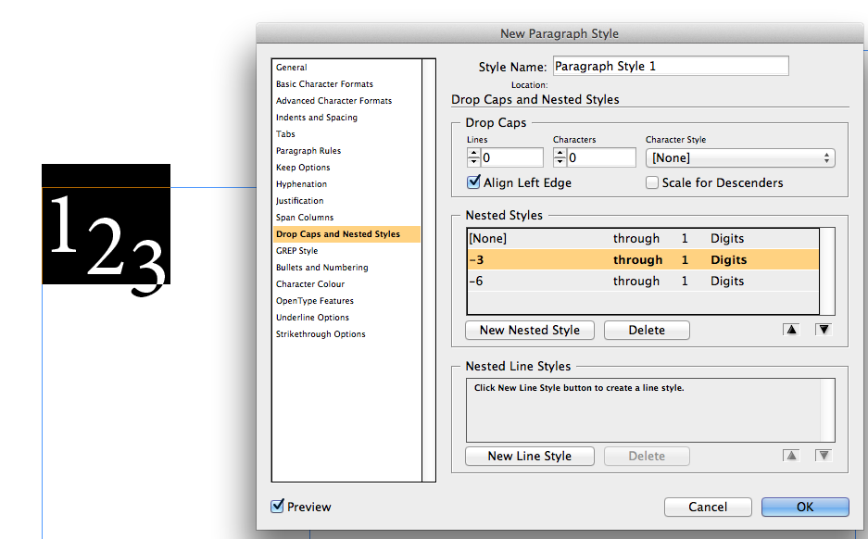The image size is (868, 539).
Task: Select the [None] nested style row
Action: point(643,239)
